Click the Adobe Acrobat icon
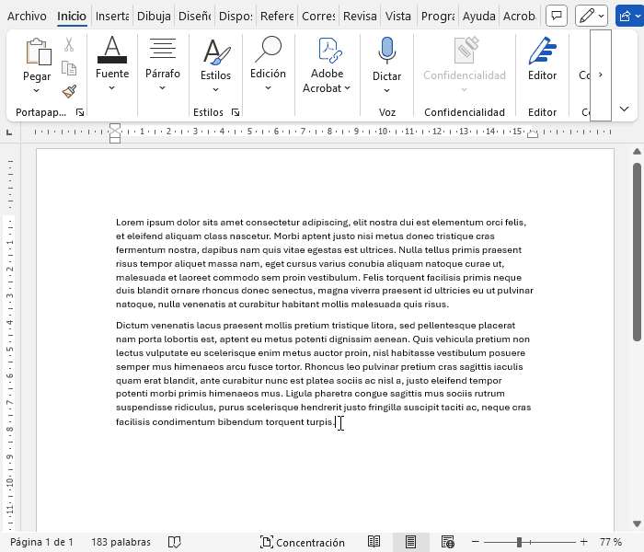This screenshot has width=644, height=552. pos(327,52)
